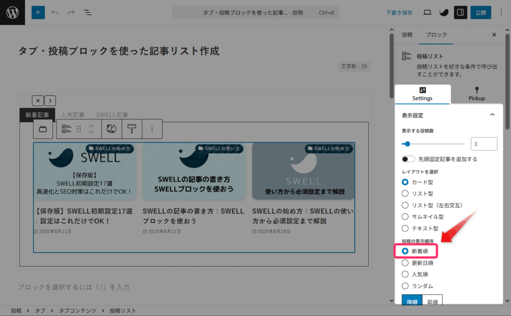Click the post list block type icon
The width and height of the screenshot is (511, 316).
coord(66,129)
